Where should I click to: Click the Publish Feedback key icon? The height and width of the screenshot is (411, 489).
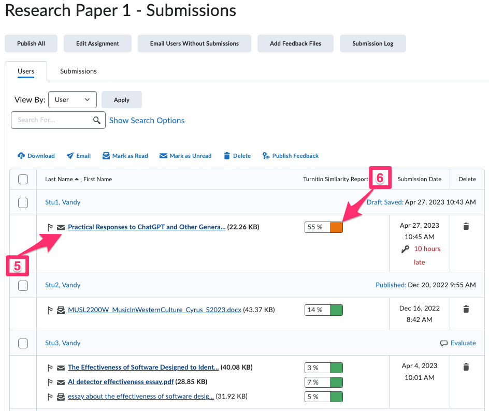click(266, 156)
